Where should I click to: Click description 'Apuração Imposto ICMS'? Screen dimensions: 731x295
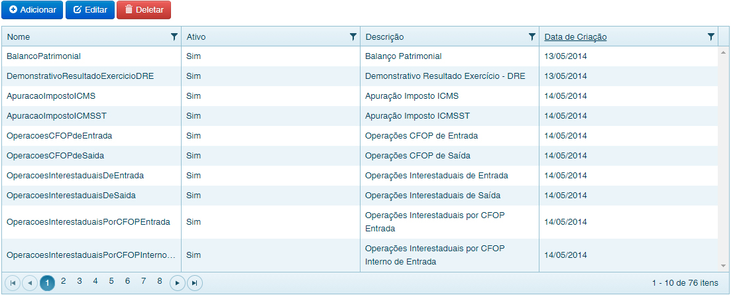coord(412,96)
